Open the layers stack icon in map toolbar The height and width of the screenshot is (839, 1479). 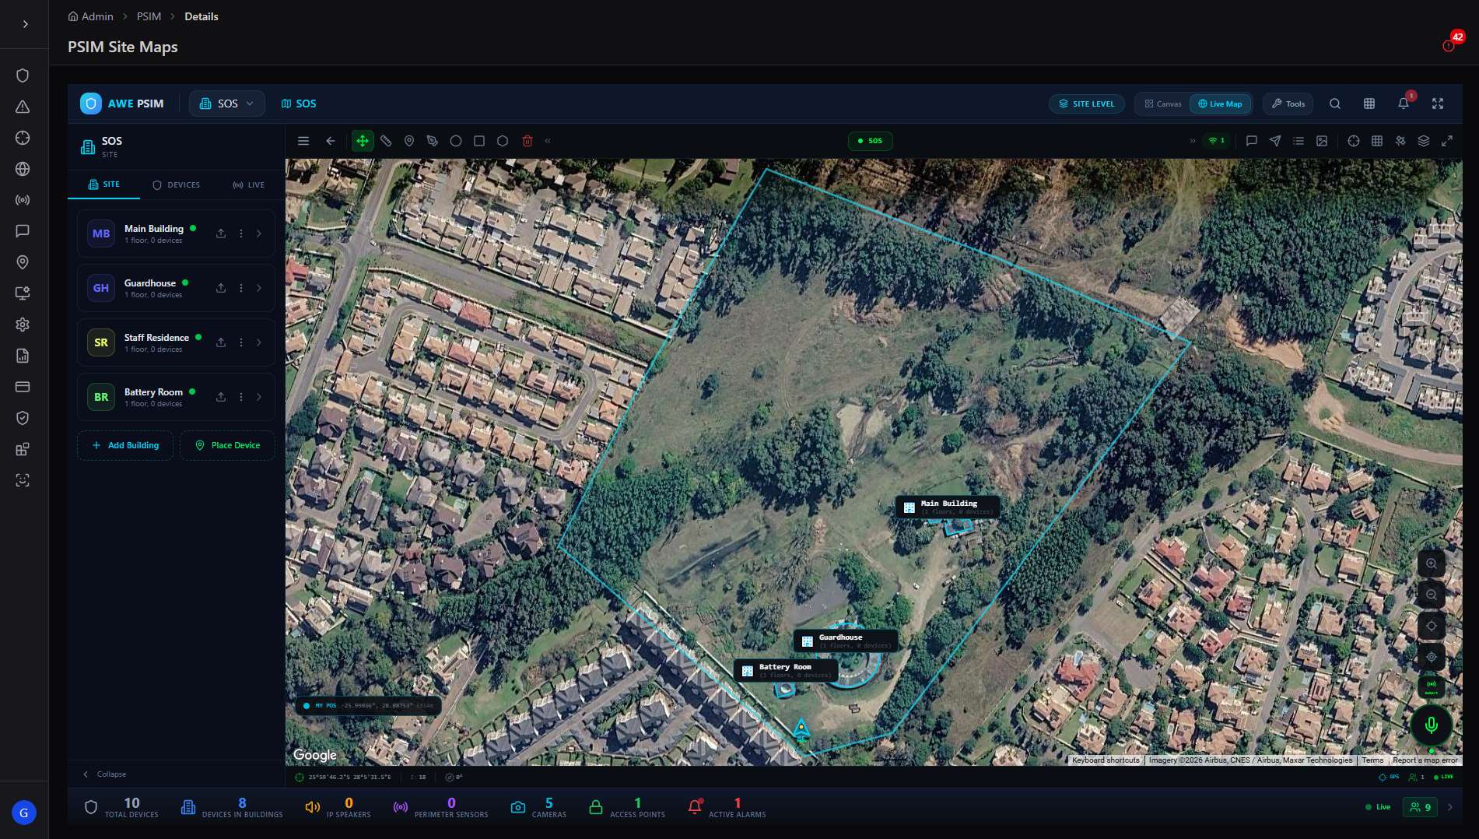(x=1424, y=141)
